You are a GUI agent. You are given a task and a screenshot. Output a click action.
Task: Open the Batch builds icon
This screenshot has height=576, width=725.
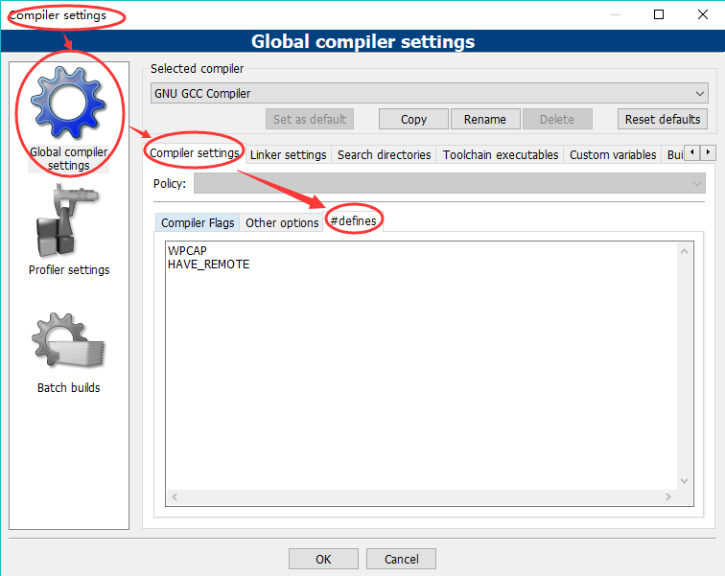(x=68, y=340)
